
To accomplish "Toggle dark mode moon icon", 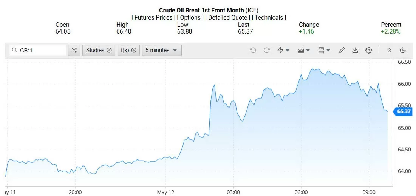I will pos(402,50).
